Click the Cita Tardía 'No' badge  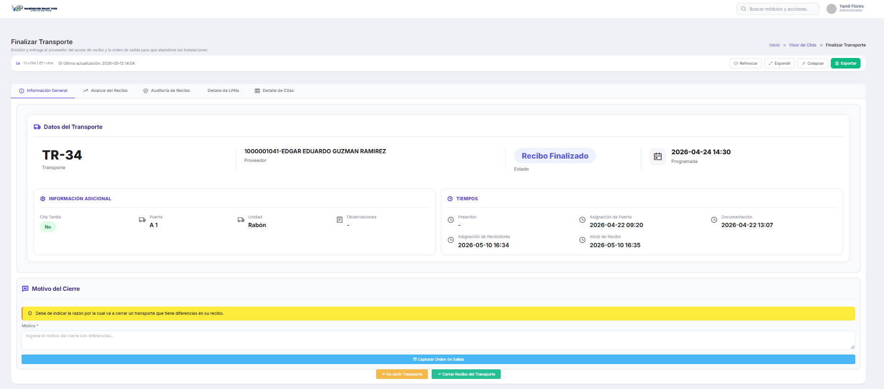[x=48, y=227]
